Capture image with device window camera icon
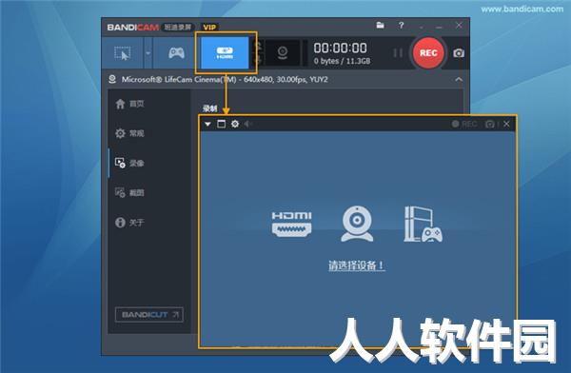This screenshot has width=571, height=373. pyautogui.click(x=490, y=125)
